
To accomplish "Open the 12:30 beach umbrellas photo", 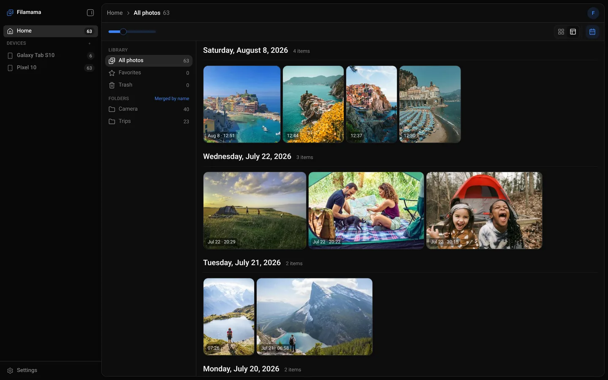I will [430, 104].
